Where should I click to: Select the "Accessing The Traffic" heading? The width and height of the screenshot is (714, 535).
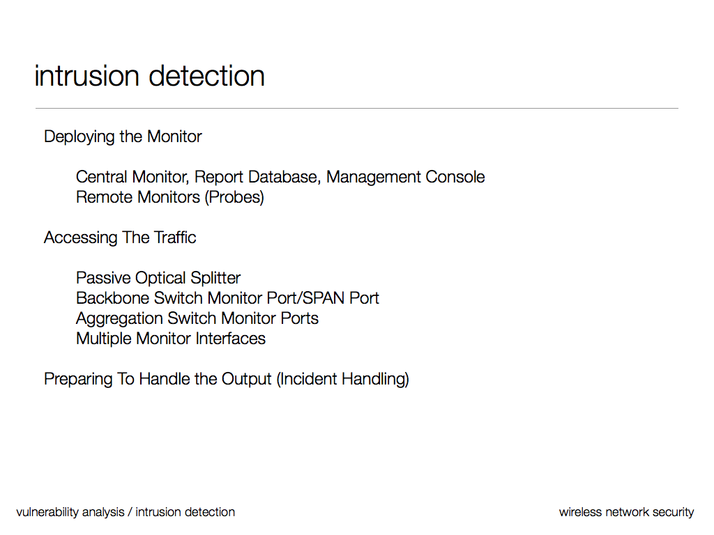(x=120, y=238)
